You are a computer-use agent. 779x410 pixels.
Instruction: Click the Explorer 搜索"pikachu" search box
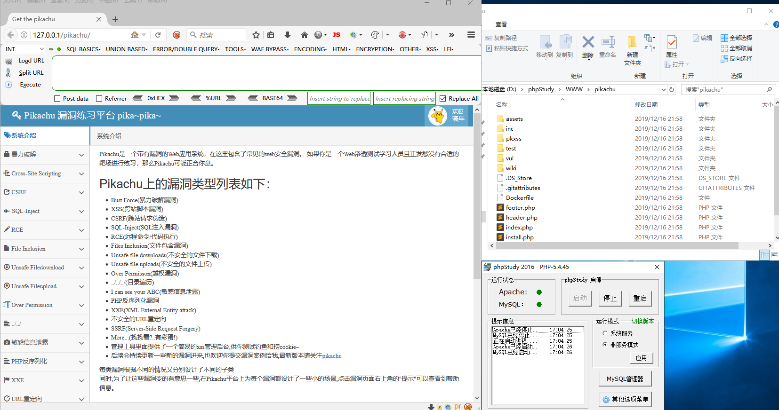tap(728, 89)
